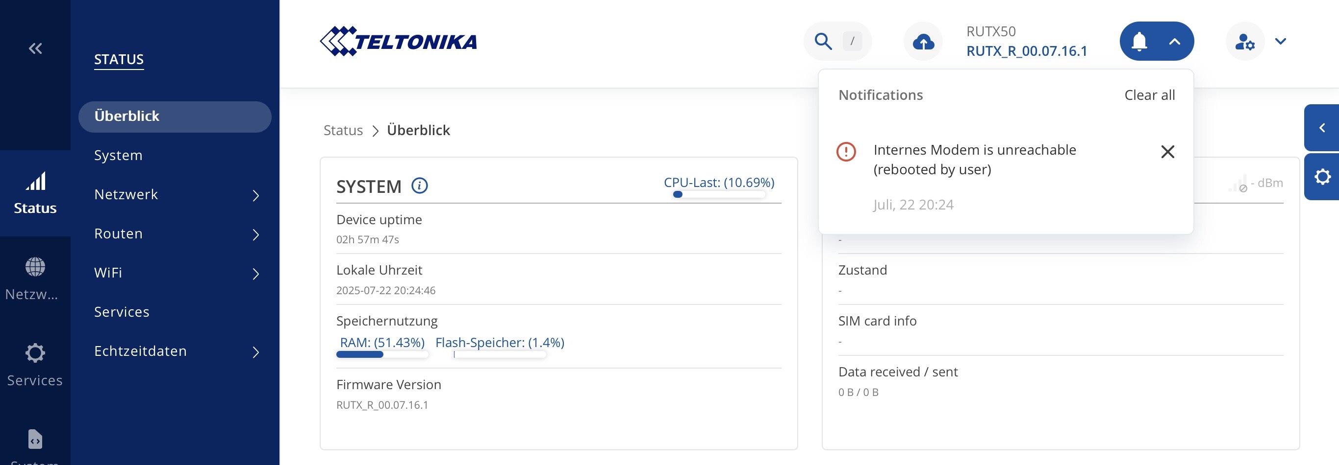Screen dimensions: 1339x465
Task: Click the Teltonika logo
Action: (399, 41)
